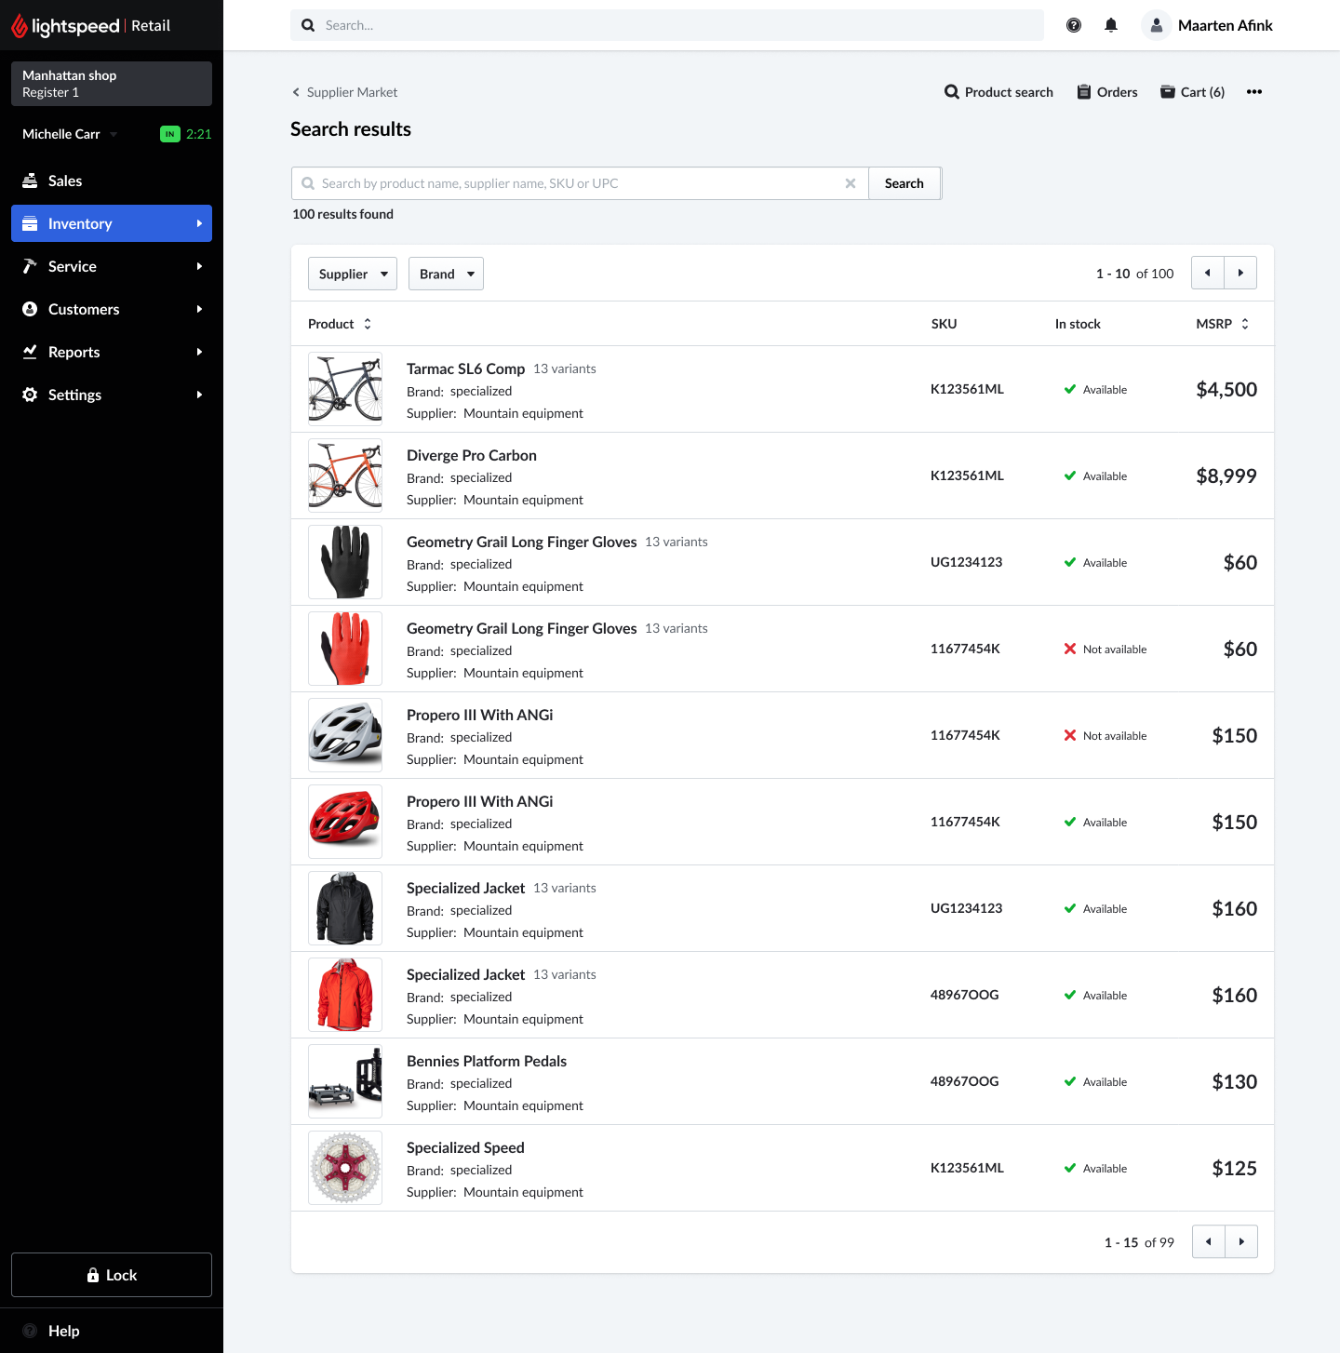
Task: Click Bennies Platform Pedals product name
Action: coord(487,1061)
